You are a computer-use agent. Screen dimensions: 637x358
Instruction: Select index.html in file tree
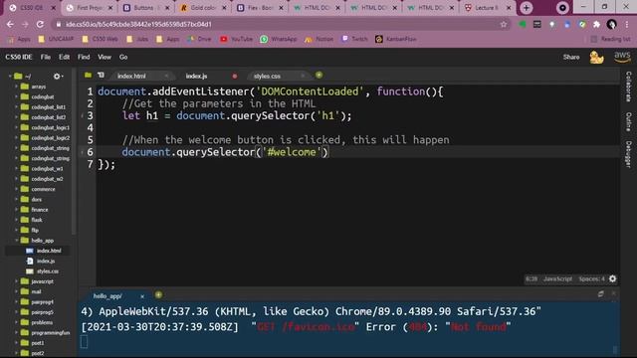(49, 251)
